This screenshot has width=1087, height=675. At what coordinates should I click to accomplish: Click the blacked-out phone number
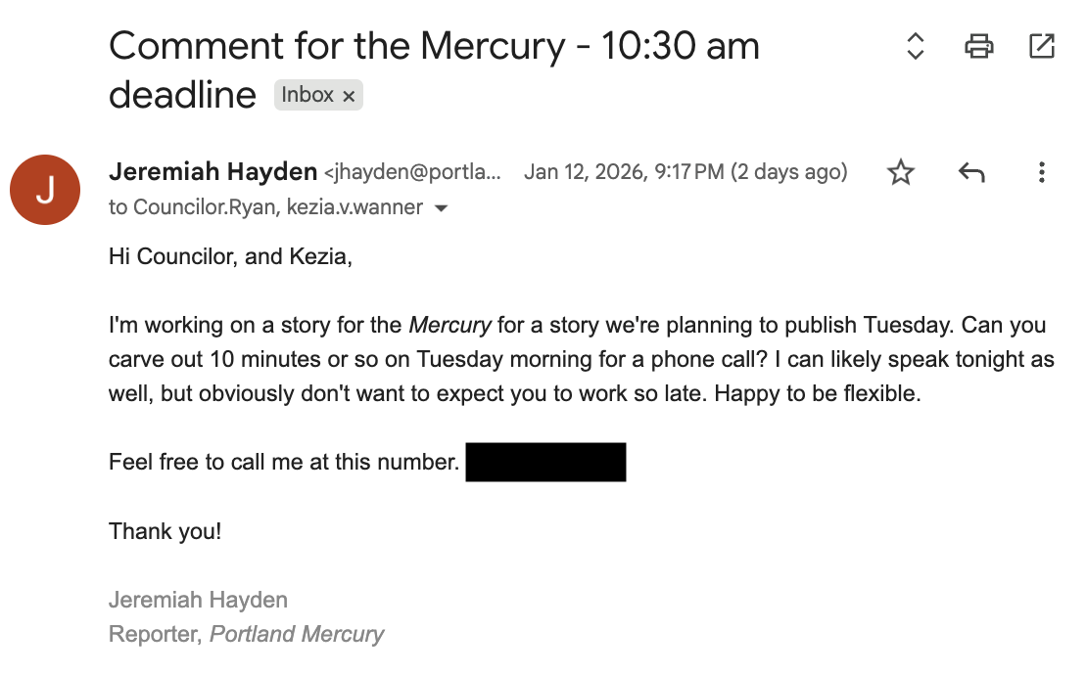[545, 462]
